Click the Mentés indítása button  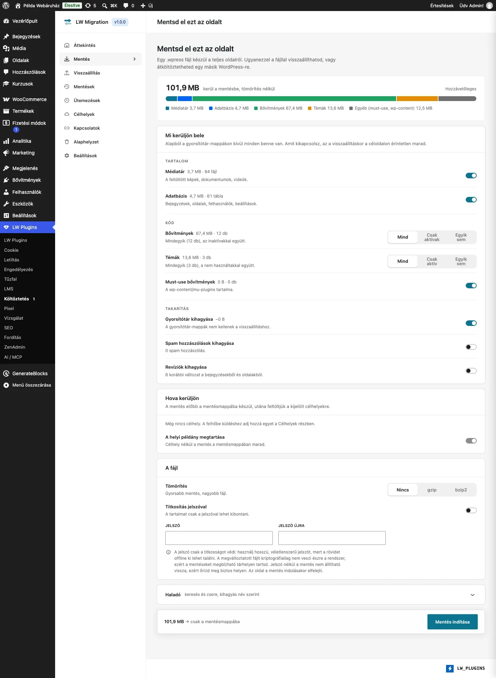click(452, 622)
